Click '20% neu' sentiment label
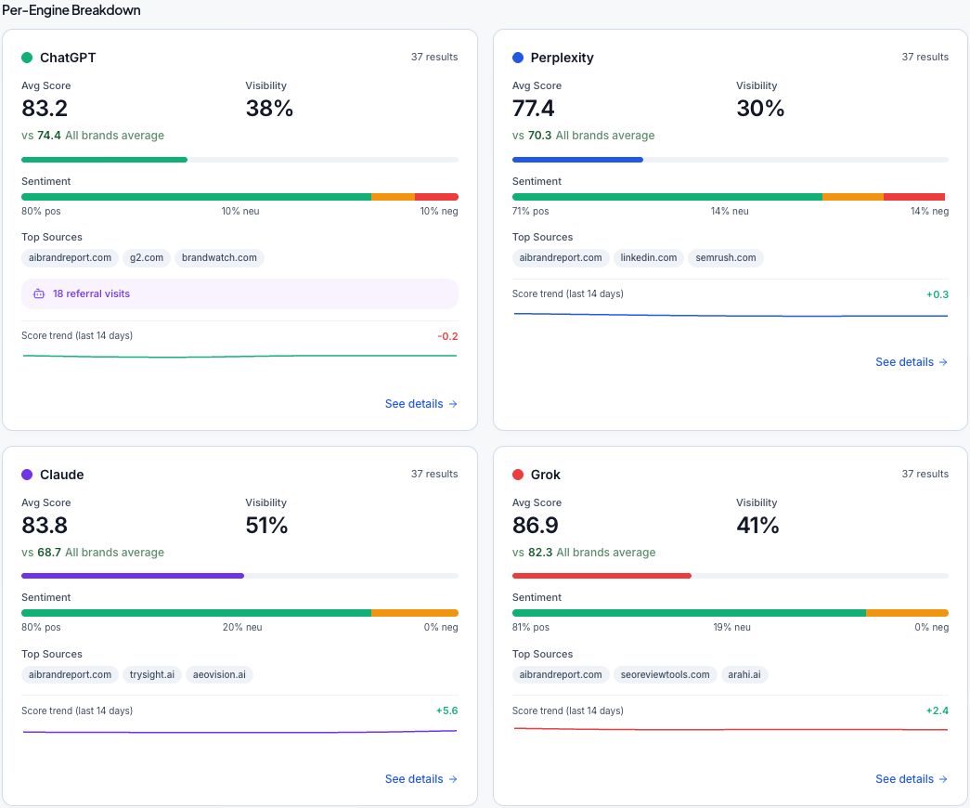The width and height of the screenshot is (970, 808). pos(242,627)
